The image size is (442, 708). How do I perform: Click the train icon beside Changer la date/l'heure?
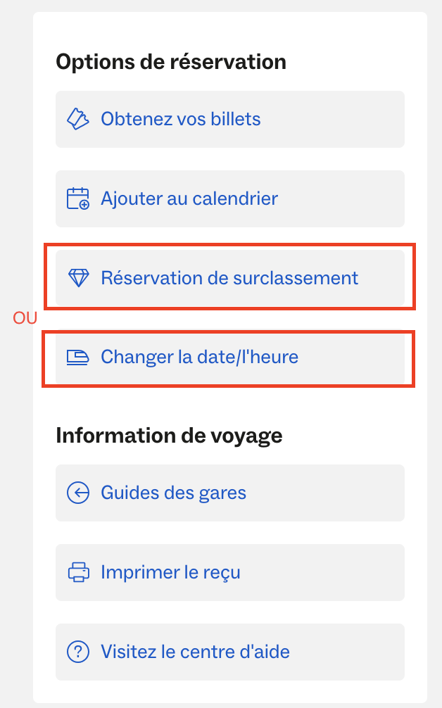(77, 358)
